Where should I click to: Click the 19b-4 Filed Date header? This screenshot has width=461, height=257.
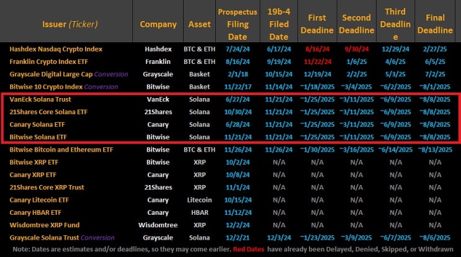(x=279, y=24)
